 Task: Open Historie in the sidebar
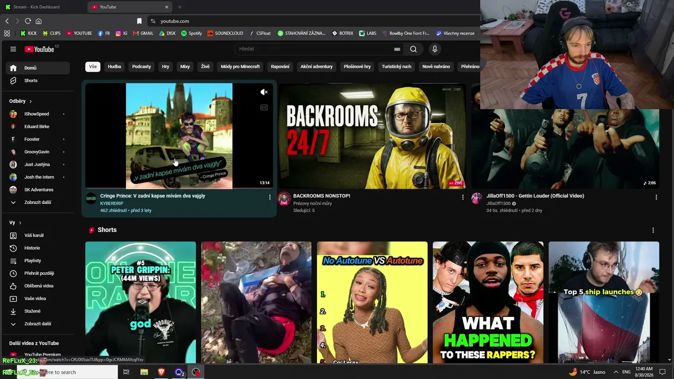tap(38, 248)
